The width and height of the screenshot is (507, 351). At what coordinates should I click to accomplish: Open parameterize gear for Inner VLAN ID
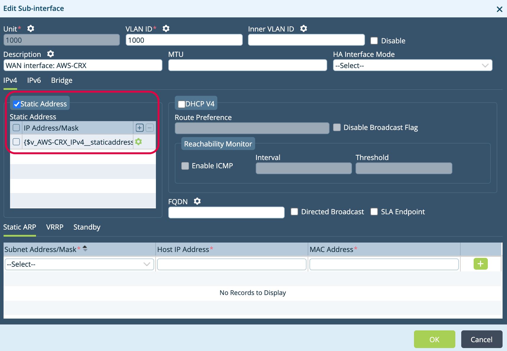(x=304, y=29)
